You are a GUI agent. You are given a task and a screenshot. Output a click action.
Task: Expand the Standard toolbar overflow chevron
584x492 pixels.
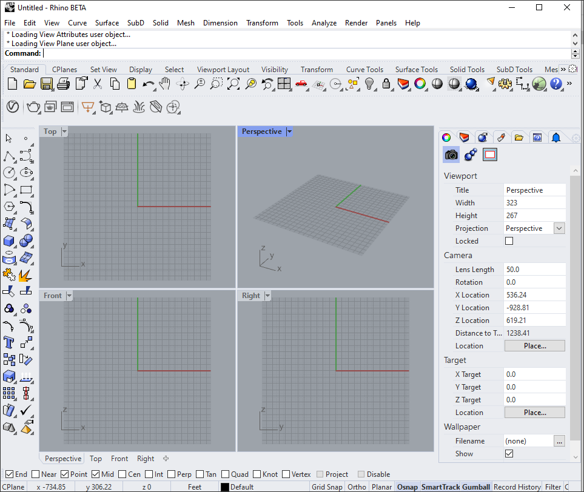coord(569,84)
